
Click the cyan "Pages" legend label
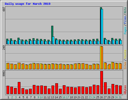click(125, 30)
